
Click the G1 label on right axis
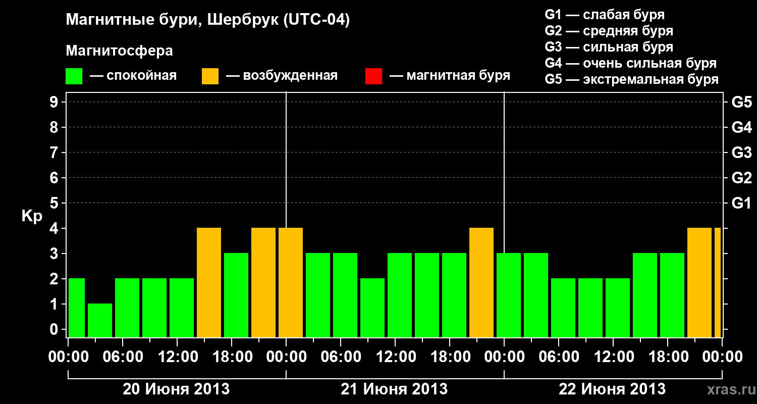coord(741,203)
